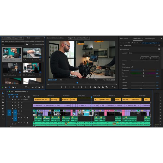Viewport: 163px width, 163px height.
Task: Open the Input LUT dropdown
Action: pyautogui.click(x=144, y=53)
